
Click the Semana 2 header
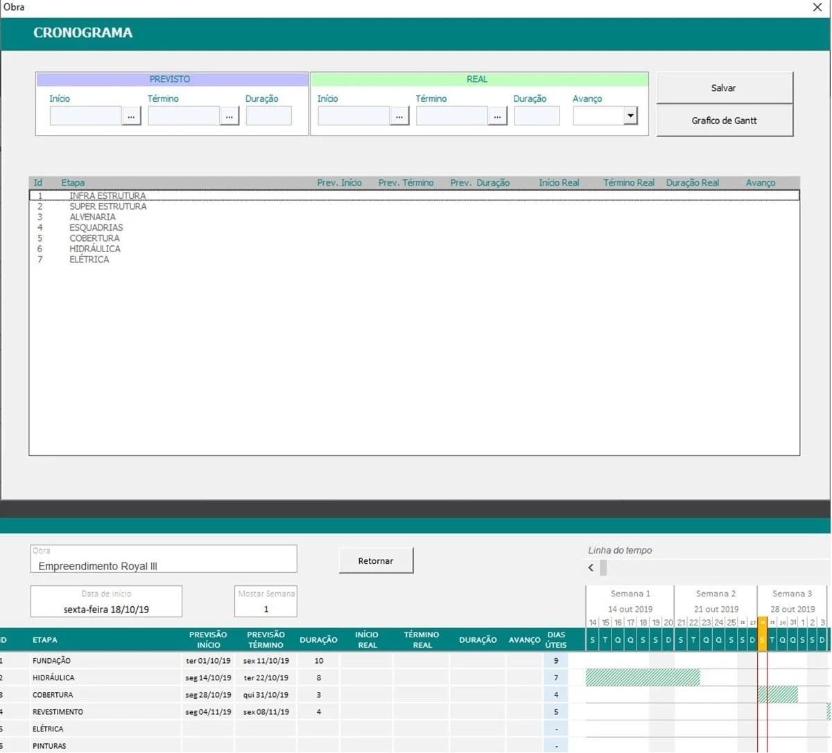click(716, 594)
